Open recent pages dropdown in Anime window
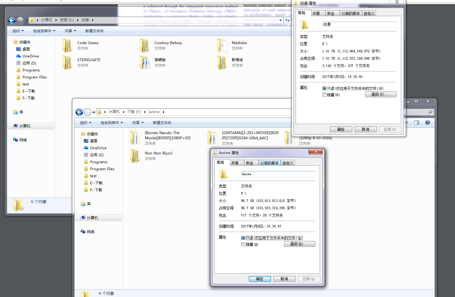 (x=94, y=112)
